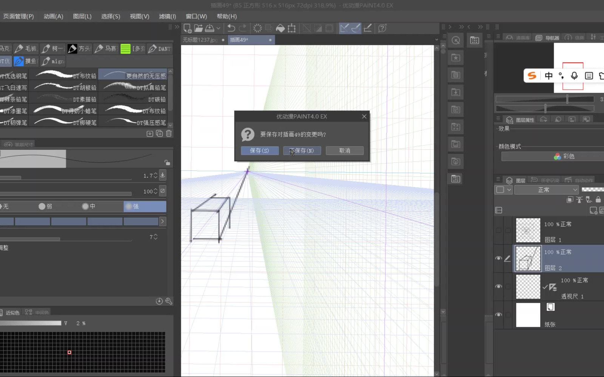Click the Open file folder icon
Viewport: 604px width, 377px height.
(198, 28)
